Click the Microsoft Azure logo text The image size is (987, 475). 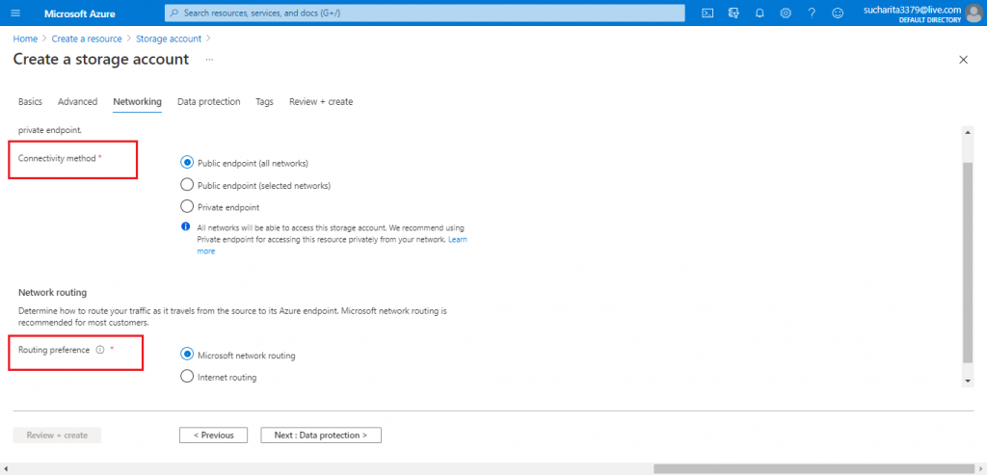[80, 13]
